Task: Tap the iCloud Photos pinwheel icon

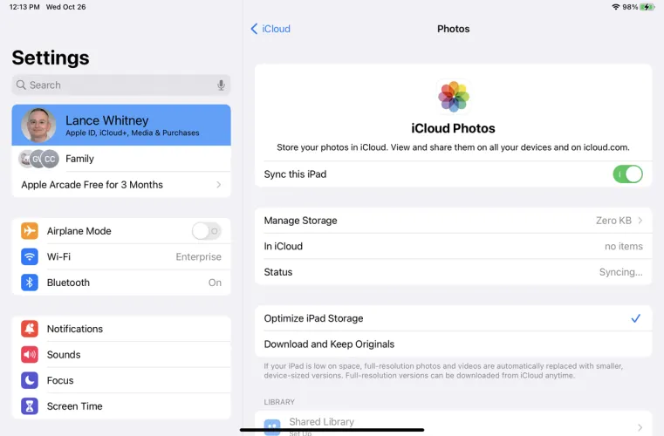Action: (453, 96)
